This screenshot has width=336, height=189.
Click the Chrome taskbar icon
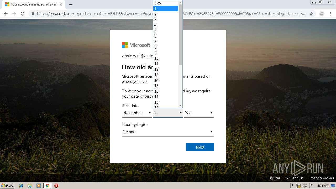[48, 186]
